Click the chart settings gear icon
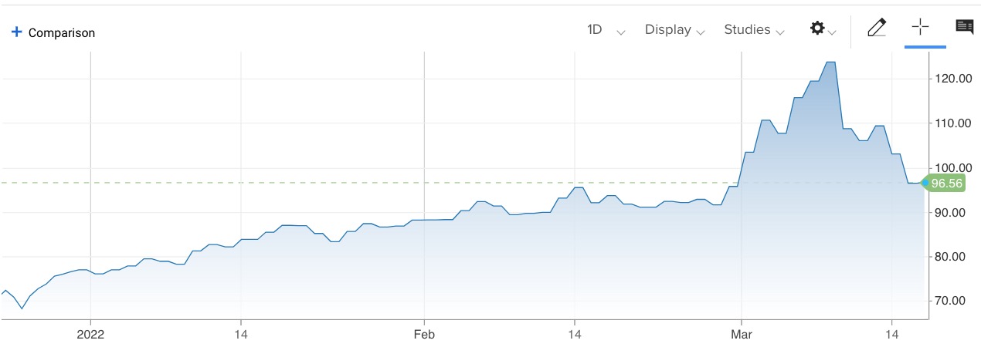The image size is (981, 364). [816, 29]
